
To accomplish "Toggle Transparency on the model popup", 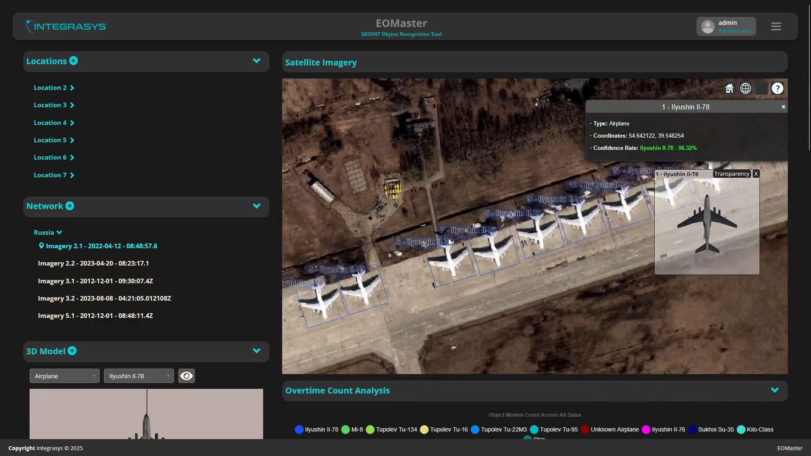I will [732, 174].
